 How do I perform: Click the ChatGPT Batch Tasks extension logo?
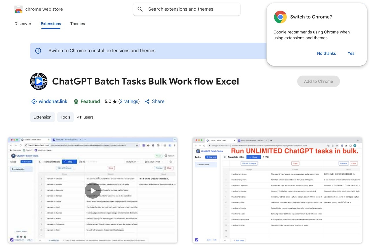tap(39, 81)
